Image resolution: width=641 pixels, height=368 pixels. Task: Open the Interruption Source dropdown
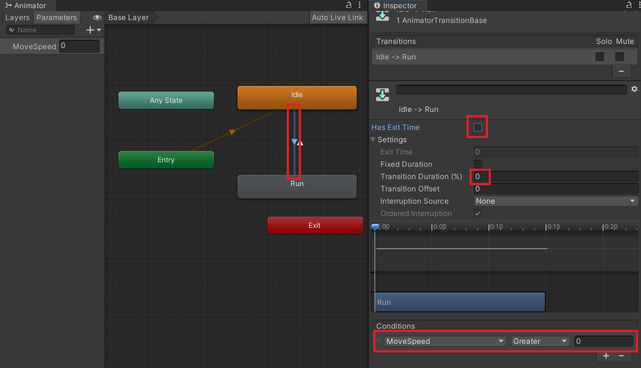[x=556, y=201]
